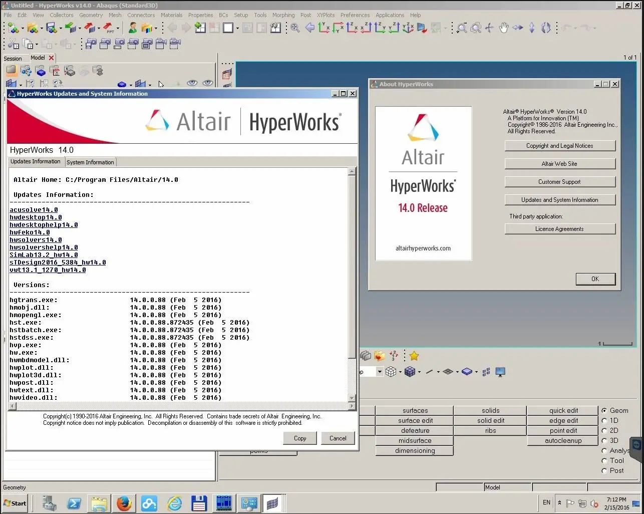Click the horizontal scrollbar below the versions list

tap(182, 406)
